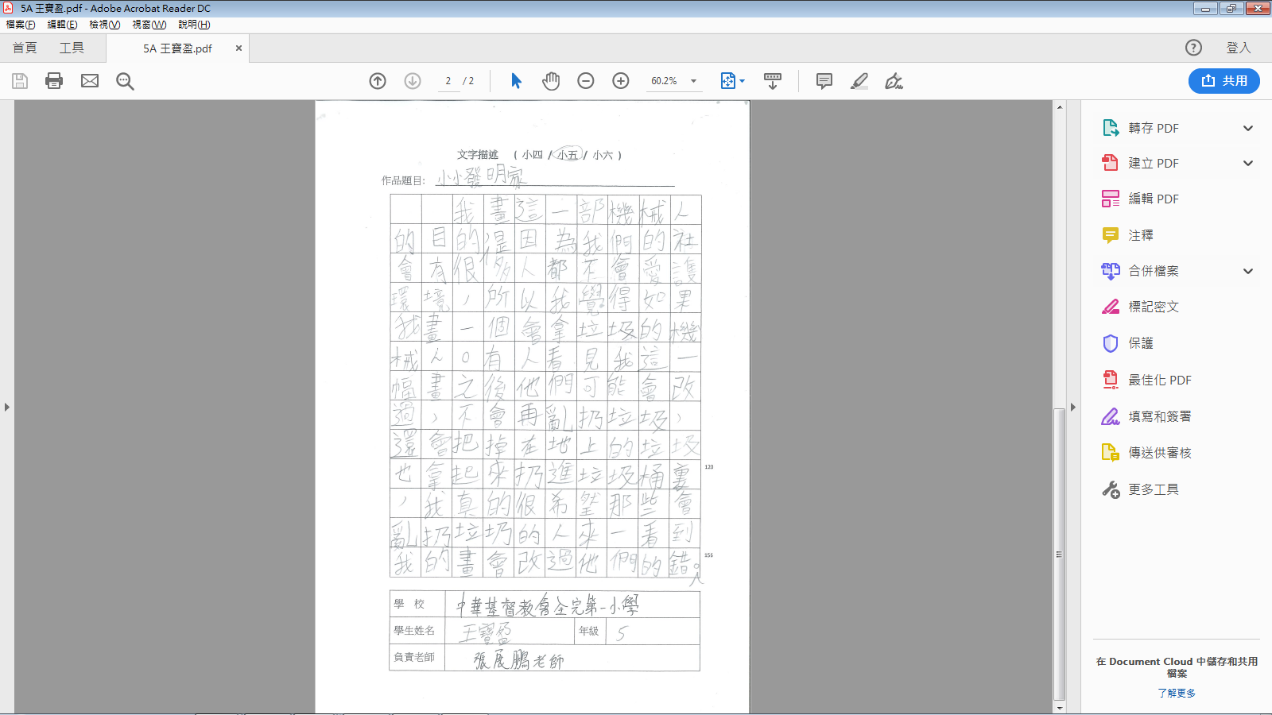Click the 了解更多 link
This screenshot has width=1272, height=715.
tap(1177, 693)
